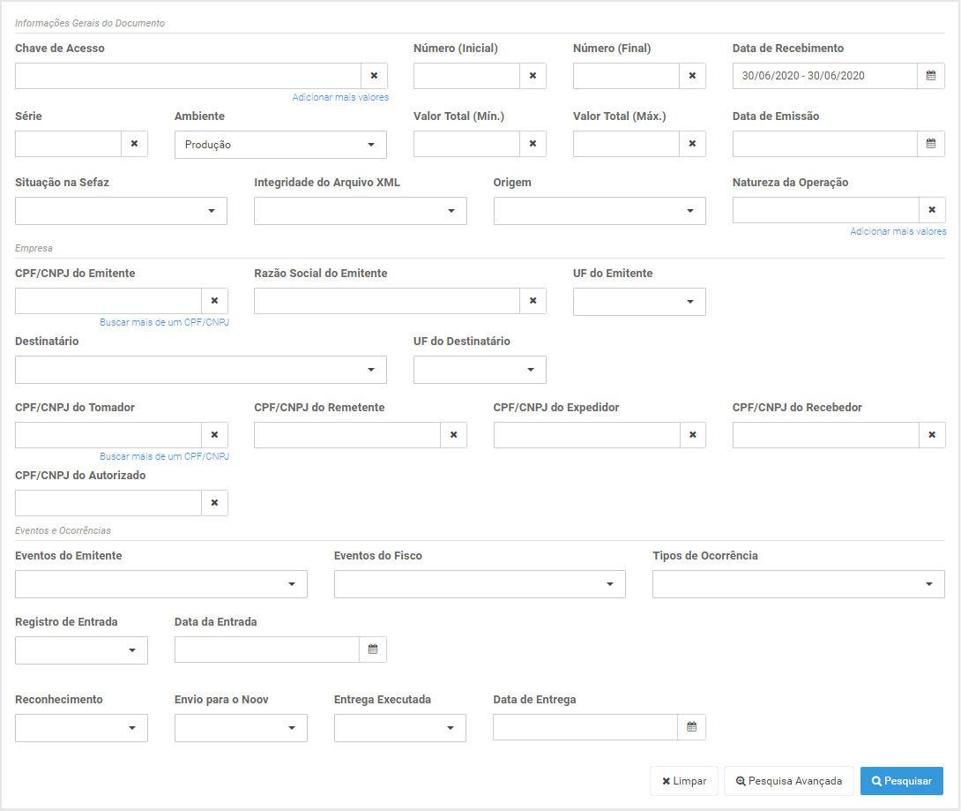Open Pesquisa Avançada
The image size is (961, 811).
(789, 781)
